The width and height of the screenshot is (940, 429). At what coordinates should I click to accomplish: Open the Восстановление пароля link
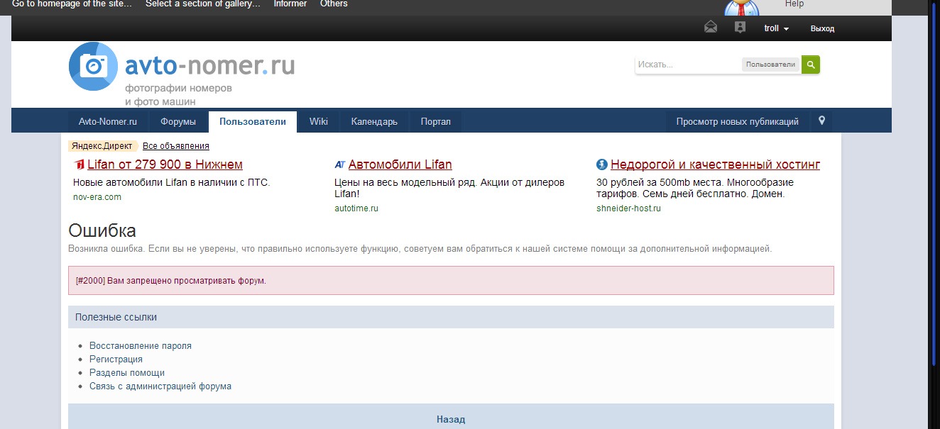(x=141, y=346)
